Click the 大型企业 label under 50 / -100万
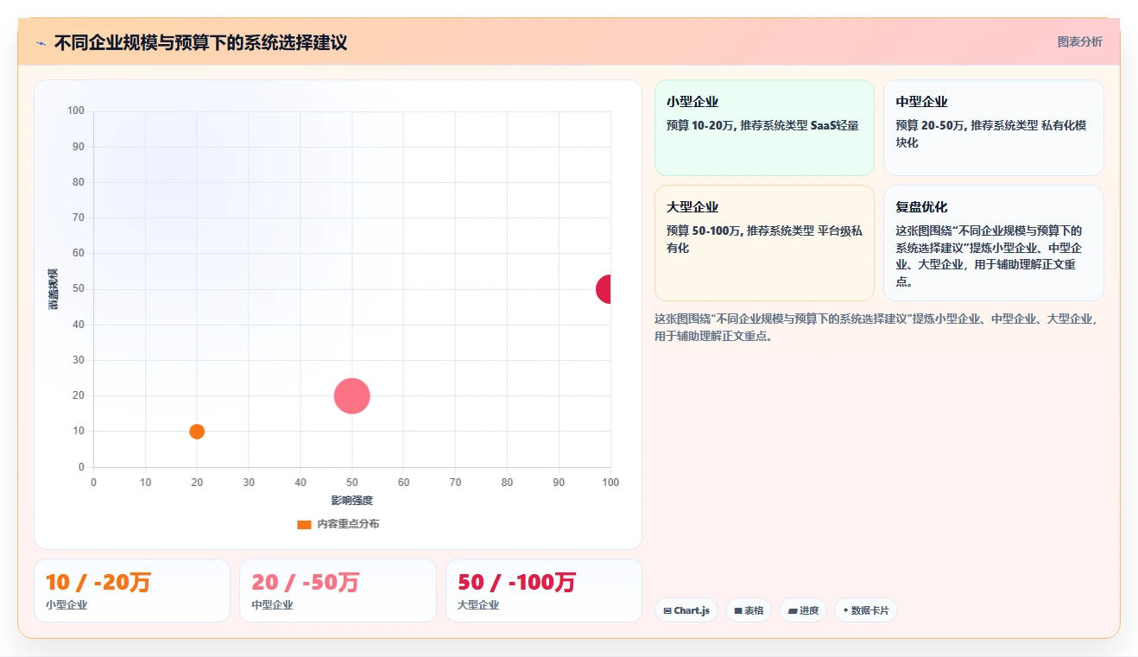The image size is (1138, 657). coord(478,605)
